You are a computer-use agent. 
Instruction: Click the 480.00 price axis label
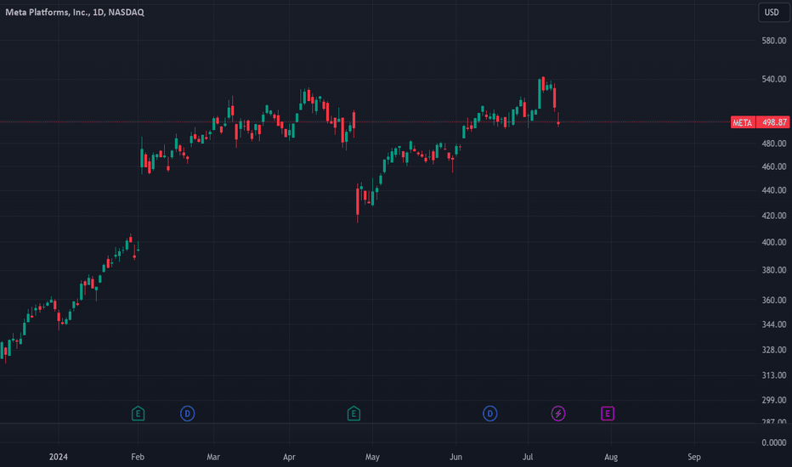pos(774,143)
